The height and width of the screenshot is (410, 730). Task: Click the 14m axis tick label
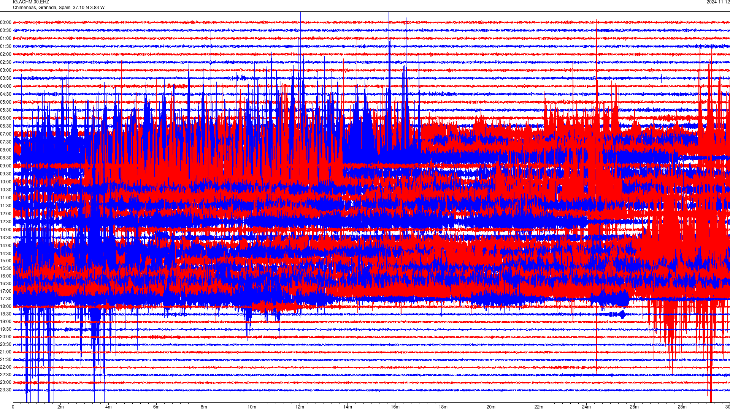pyautogui.click(x=348, y=407)
